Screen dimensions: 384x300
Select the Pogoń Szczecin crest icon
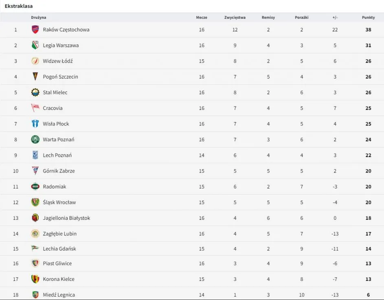[x=35, y=77]
